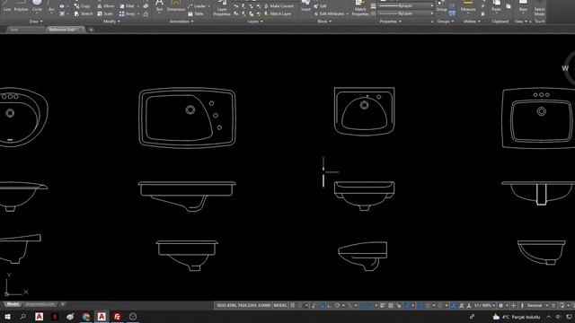
Task: Activate the Fillet command
Action: tap(128, 6)
